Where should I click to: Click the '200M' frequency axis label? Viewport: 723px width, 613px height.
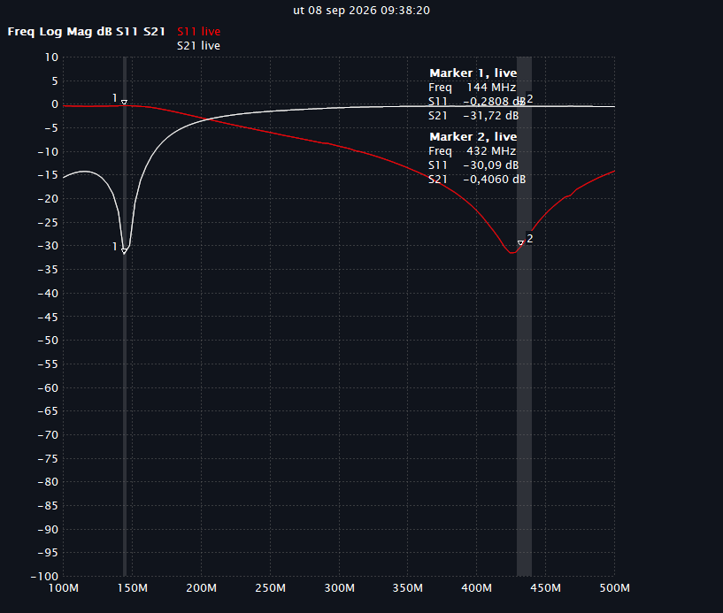[x=202, y=588]
